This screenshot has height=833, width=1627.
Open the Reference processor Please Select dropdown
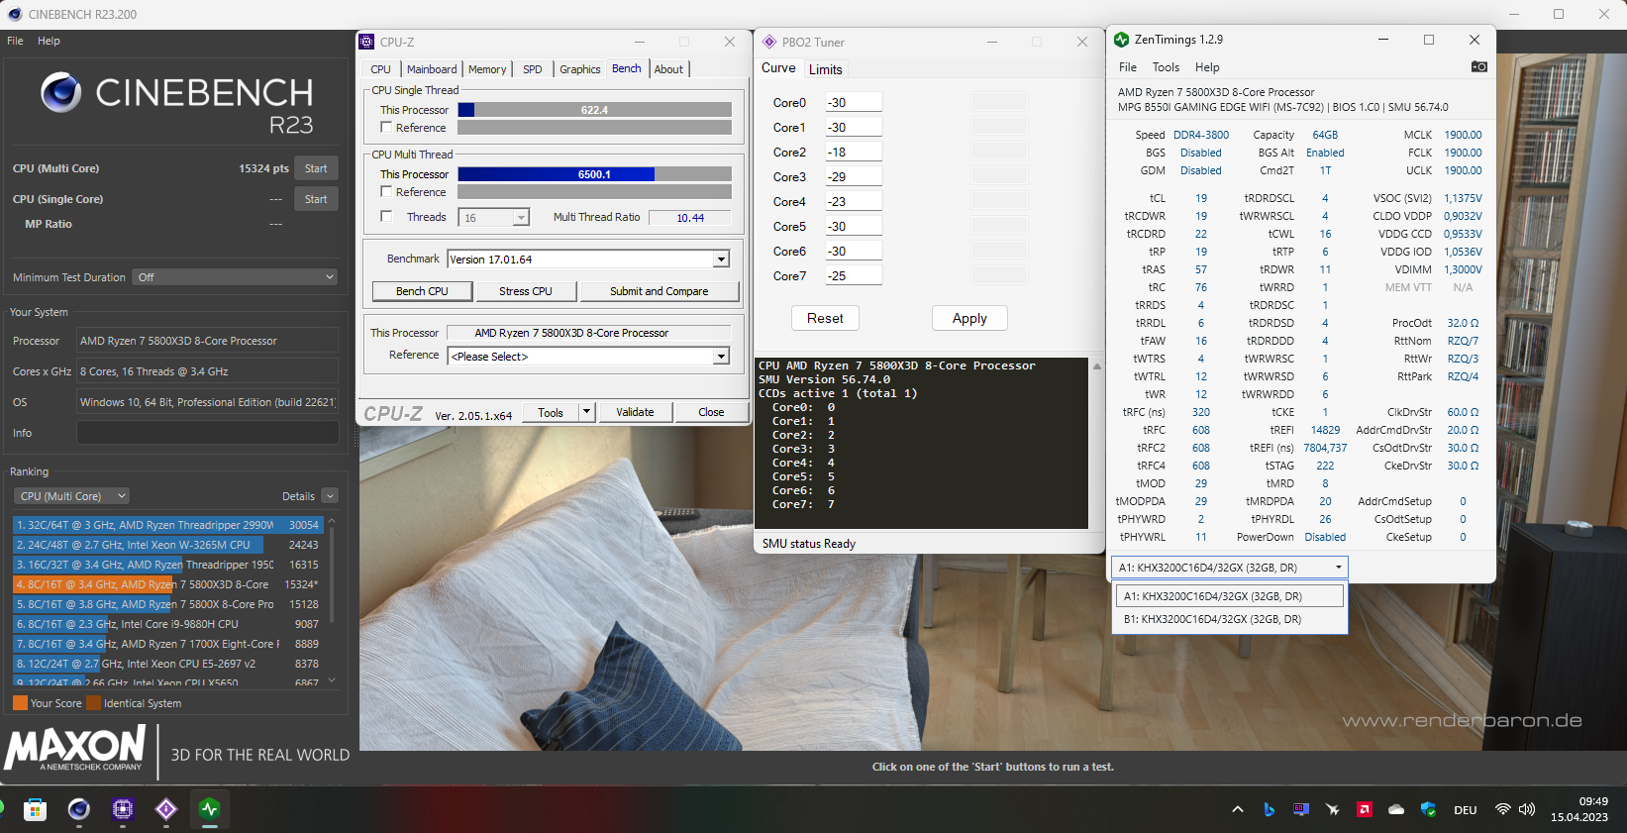(722, 357)
